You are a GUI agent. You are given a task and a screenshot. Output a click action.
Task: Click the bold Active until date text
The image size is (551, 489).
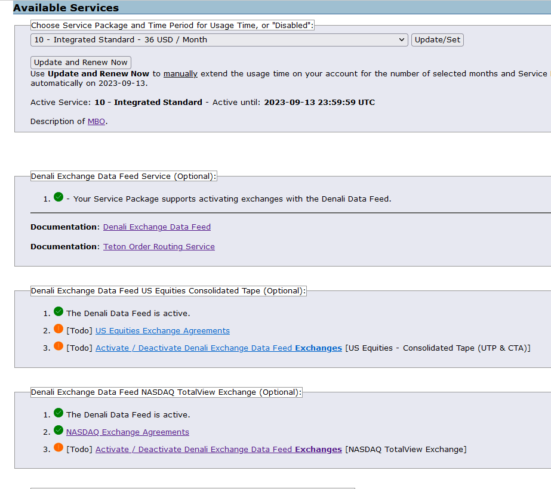coord(319,103)
